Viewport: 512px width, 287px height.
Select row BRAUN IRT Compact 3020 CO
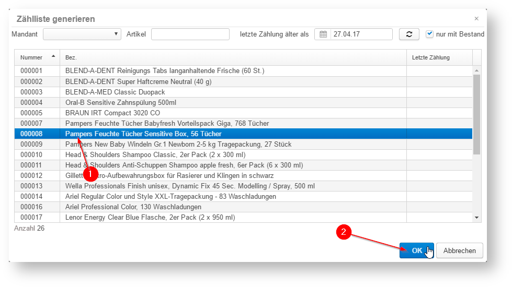243,113
